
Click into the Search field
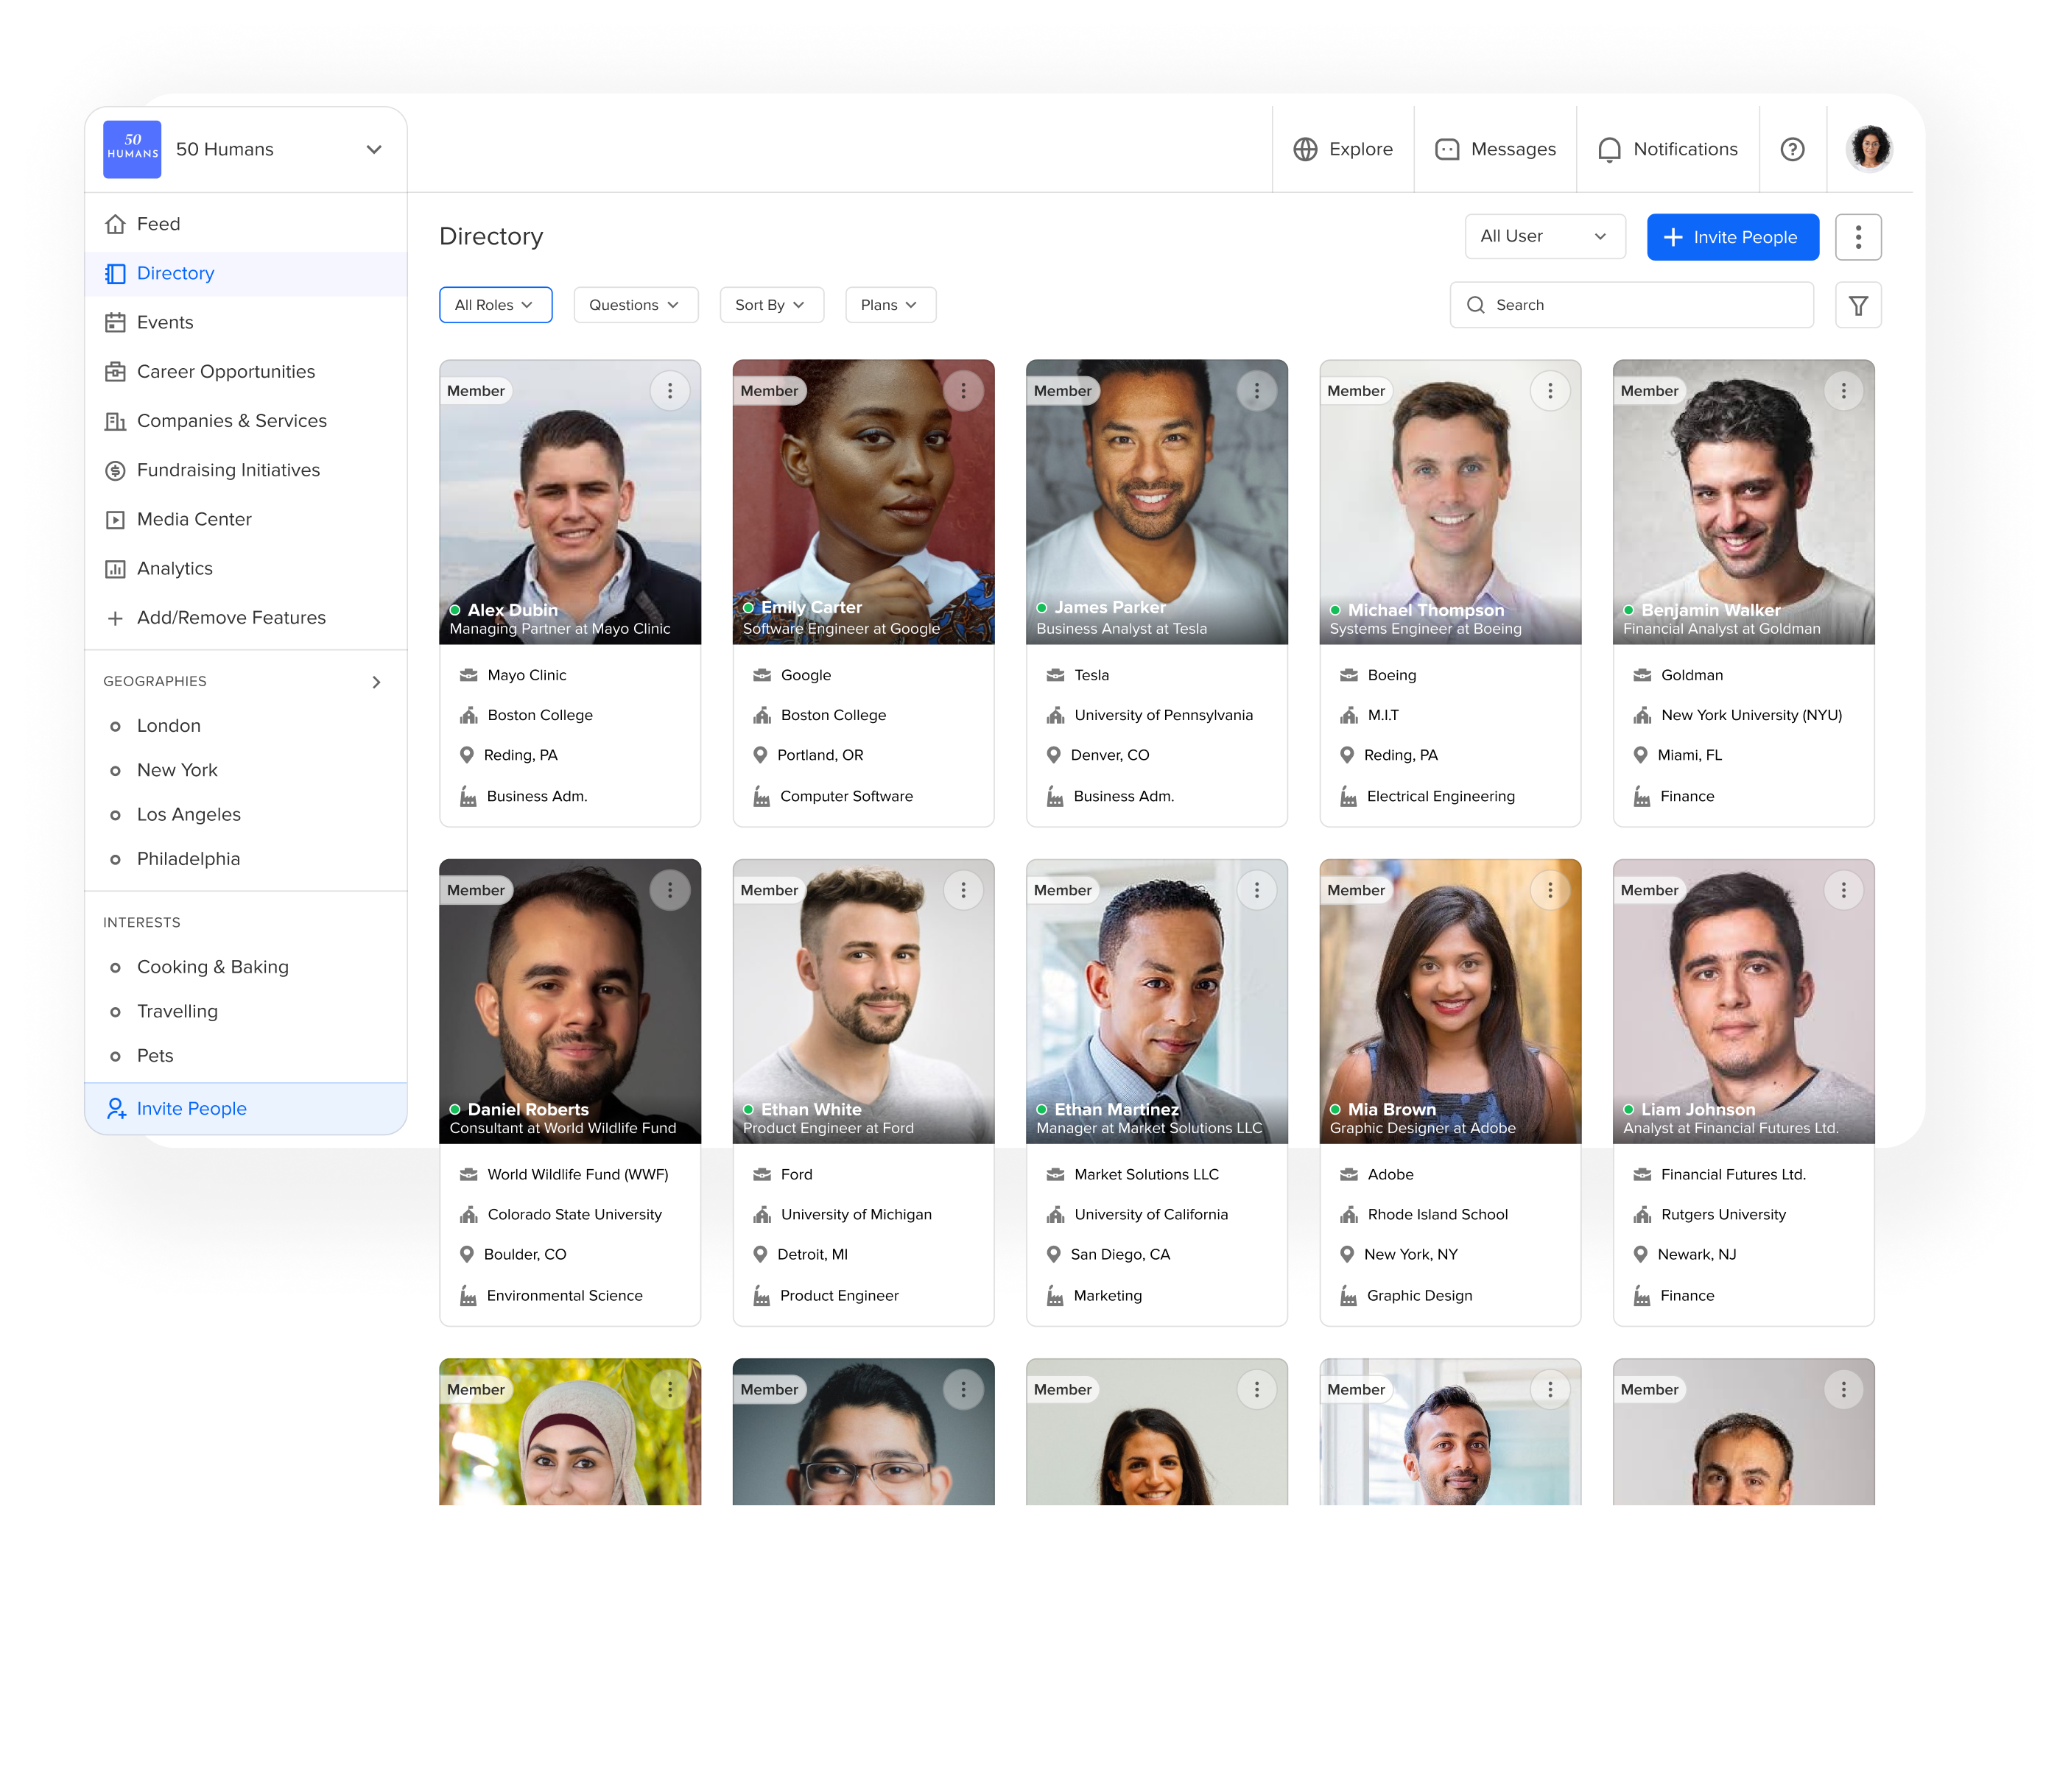[1631, 305]
